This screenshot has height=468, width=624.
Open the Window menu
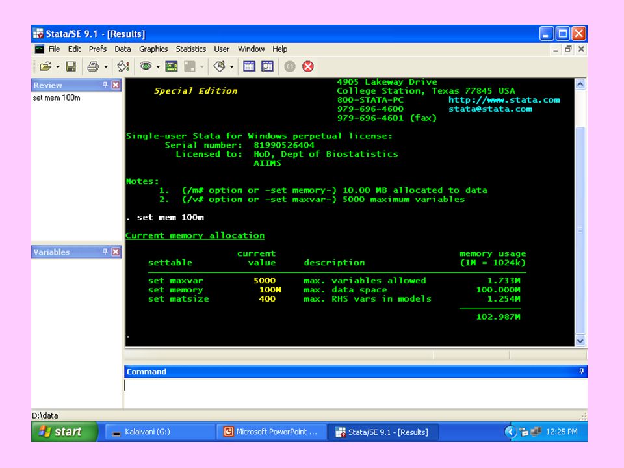pyautogui.click(x=251, y=49)
